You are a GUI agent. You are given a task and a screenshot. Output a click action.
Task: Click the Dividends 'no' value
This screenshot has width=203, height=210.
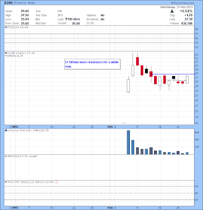(103, 19)
